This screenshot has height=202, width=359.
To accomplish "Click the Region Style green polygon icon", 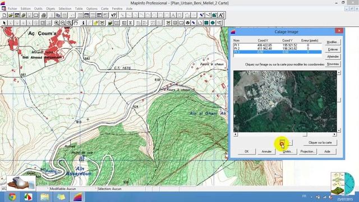I will [214, 15].
